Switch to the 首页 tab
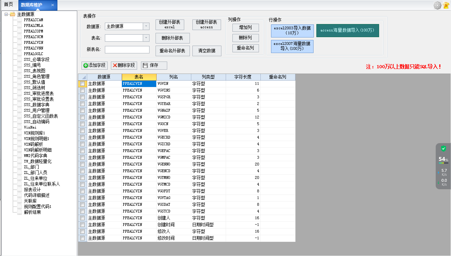This screenshot has height=256, width=451. click(x=9, y=5)
